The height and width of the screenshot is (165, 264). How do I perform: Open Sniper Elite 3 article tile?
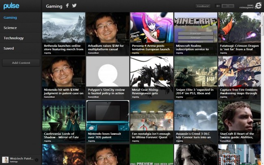point(196,78)
